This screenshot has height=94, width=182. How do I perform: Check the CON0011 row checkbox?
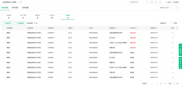(x=3, y=43)
